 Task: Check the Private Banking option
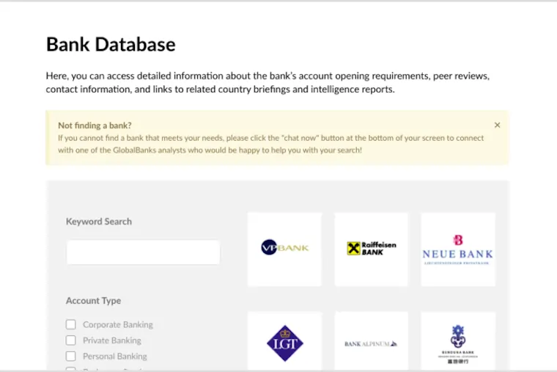70,340
